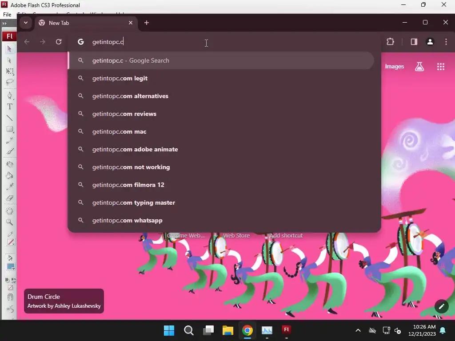Click the Smooth option in Flash toolbar
Image resolution: width=455 pixels, height=341 pixels.
[10, 309]
